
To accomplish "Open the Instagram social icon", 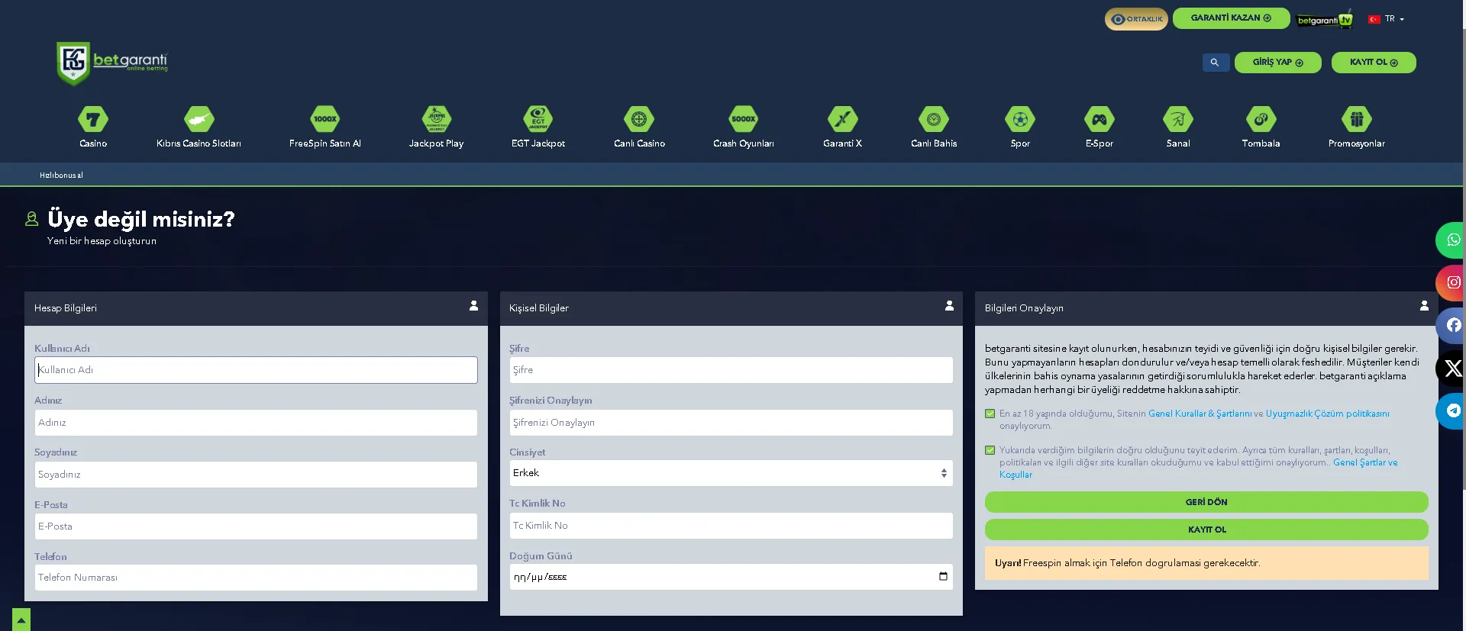I will click(1452, 282).
